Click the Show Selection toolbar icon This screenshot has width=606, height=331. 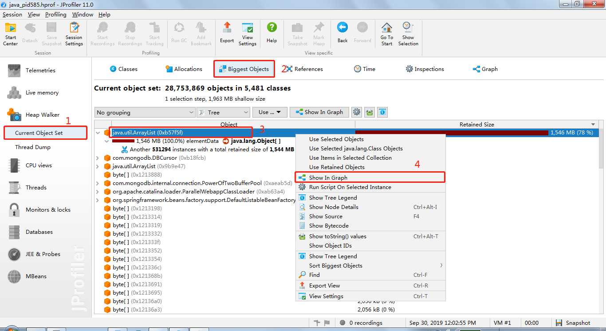[x=408, y=34]
